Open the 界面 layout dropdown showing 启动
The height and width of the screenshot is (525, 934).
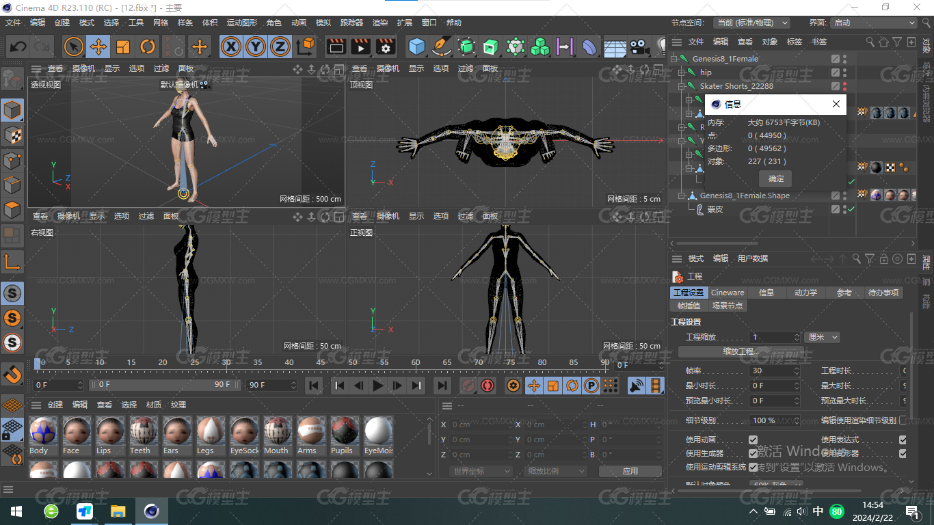coord(873,23)
